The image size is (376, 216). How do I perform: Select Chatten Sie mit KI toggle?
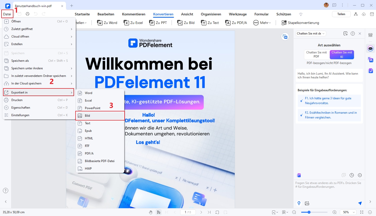pos(342,54)
